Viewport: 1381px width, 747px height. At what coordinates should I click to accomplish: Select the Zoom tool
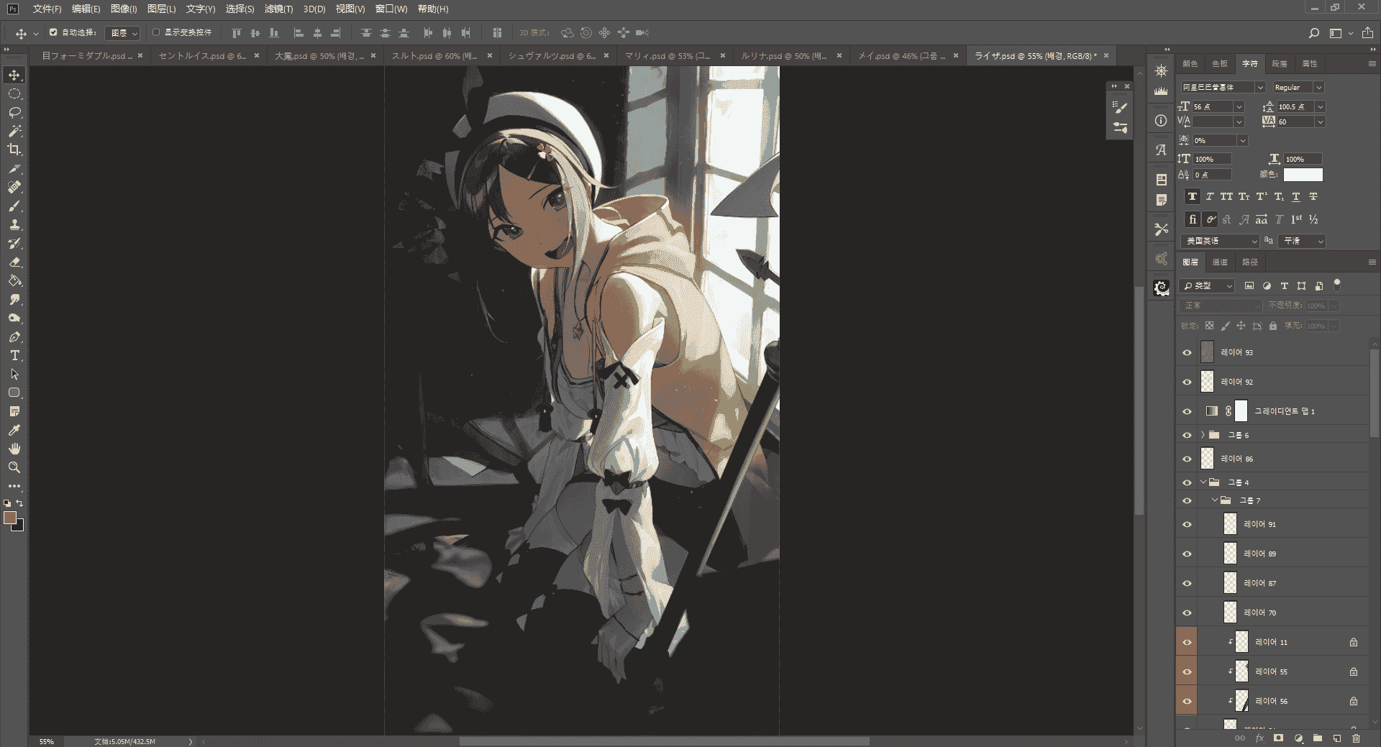[x=14, y=467]
